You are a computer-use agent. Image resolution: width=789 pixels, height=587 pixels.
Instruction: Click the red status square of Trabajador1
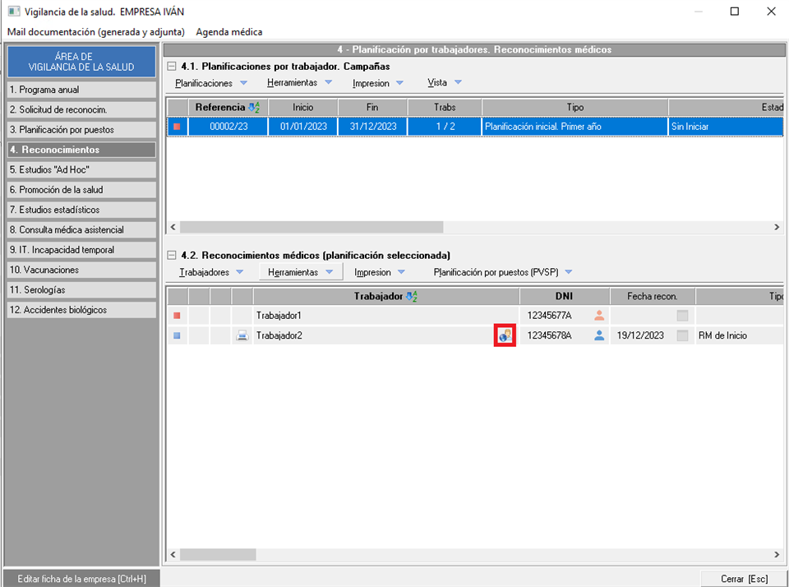[177, 315]
